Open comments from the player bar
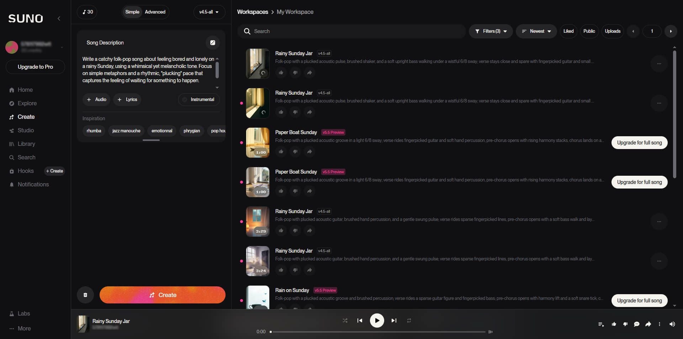This screenshot has width=683, height=339. pos(637,324)
